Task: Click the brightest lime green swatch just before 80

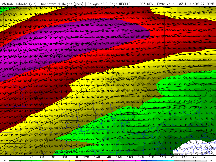Action: pos(39,161)
